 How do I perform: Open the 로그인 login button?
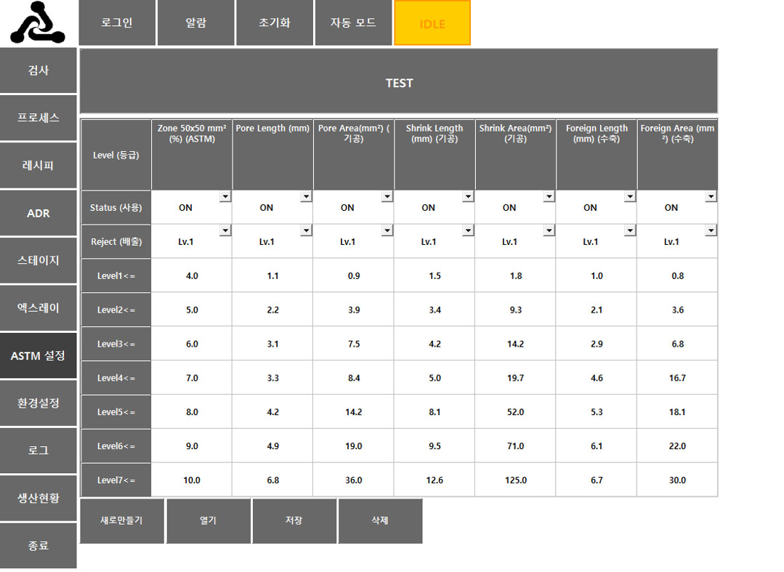117,23
